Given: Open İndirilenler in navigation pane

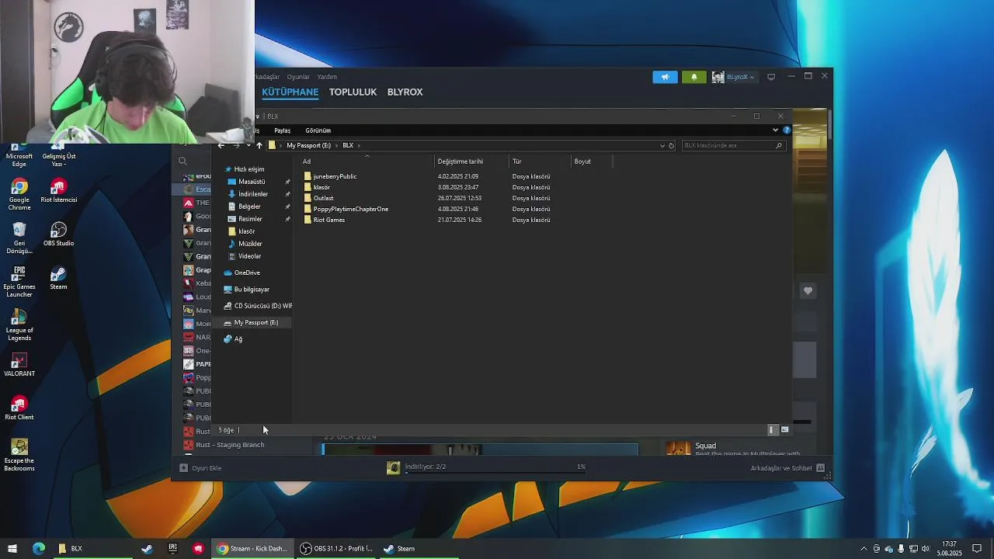Looking at the screenshot, I should tap(253, 194).
